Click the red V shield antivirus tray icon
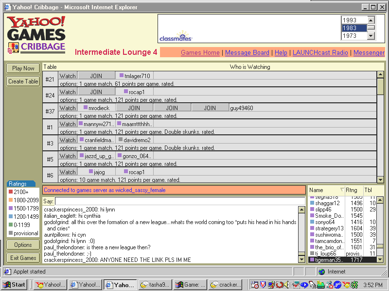The image size is (389, 291). 263,285
